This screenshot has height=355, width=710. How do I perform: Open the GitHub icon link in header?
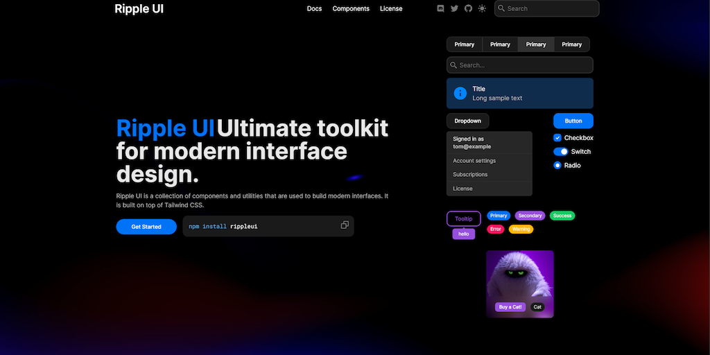coord(468,8)
